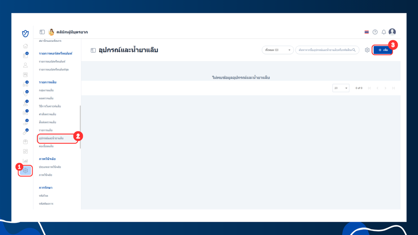Open the bed icon with badge 3
418x235 pixels.
(25, 84)
